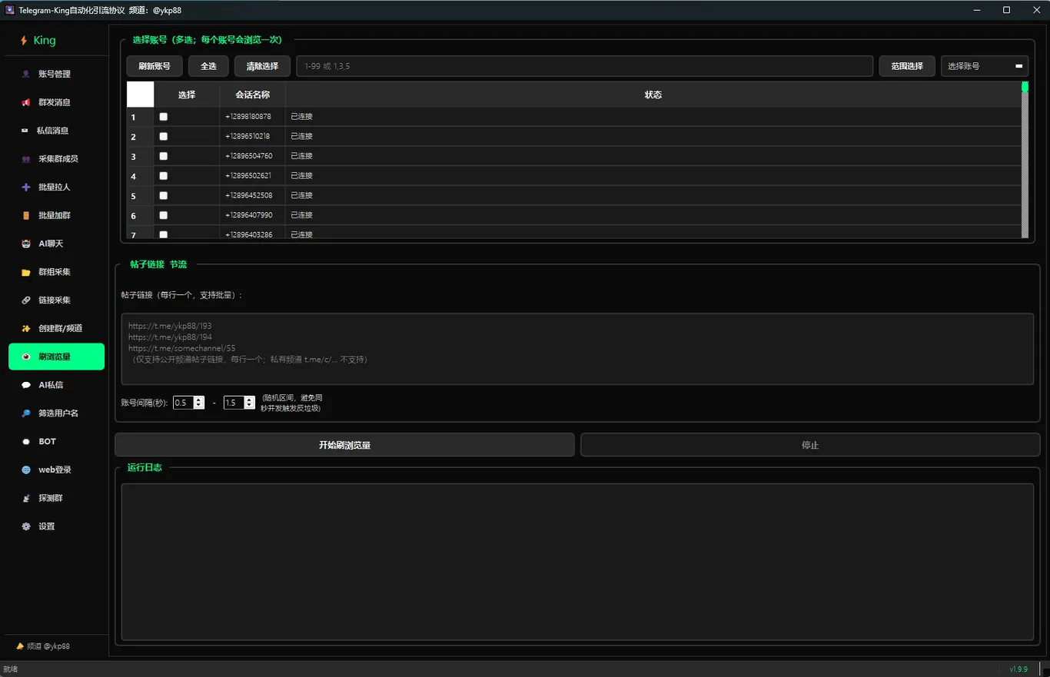Click the chain link icon beside 链接采集

point(26,300)
